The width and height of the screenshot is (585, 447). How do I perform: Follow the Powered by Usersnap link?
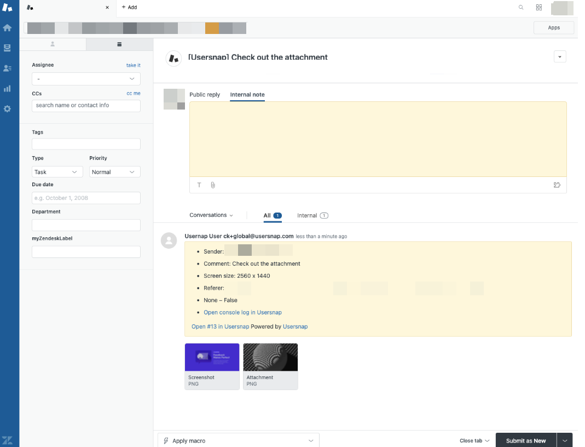click(295, 326)
